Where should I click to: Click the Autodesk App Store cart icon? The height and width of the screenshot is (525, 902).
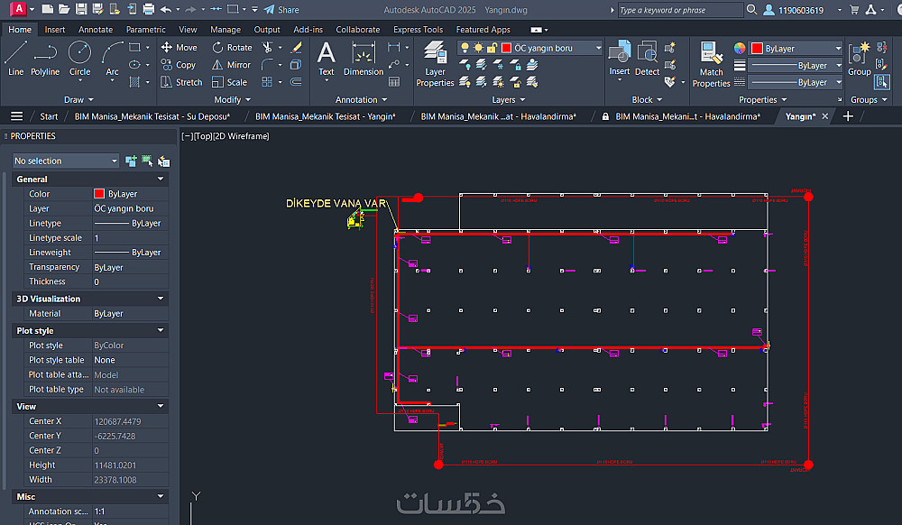click(x=854, y=10)
